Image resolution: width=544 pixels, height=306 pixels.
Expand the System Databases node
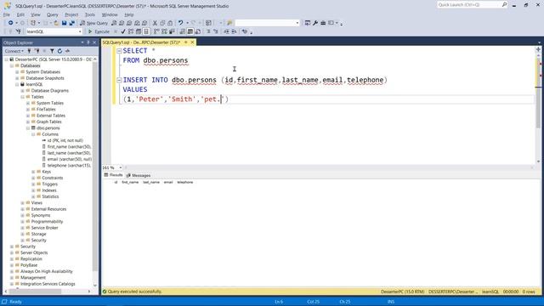[x=17, y=71]
